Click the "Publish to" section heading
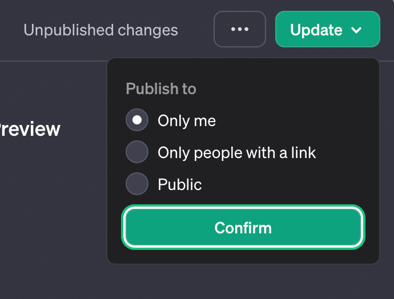Screen dimensions: 394x299 click(x=160, y=89)
